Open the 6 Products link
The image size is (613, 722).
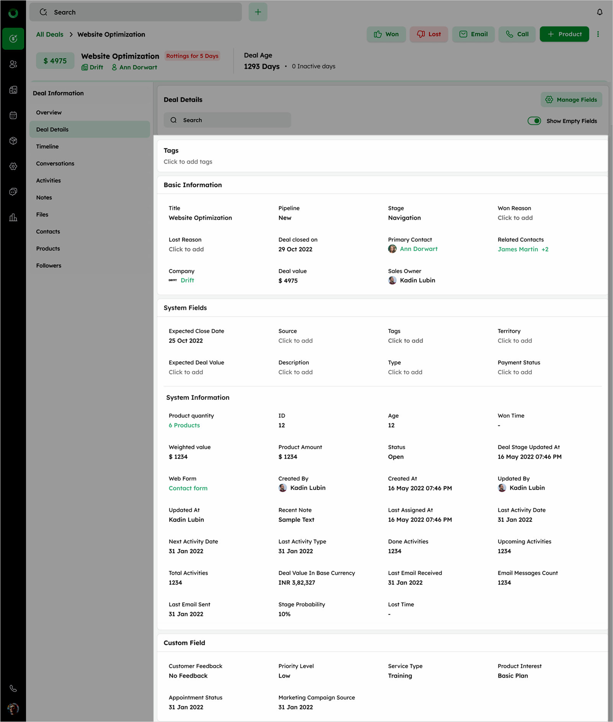(184, 425)
